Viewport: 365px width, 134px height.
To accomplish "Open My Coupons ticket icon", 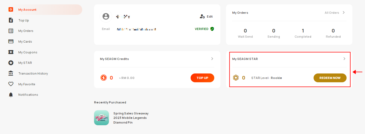I will tap(11, 52).
